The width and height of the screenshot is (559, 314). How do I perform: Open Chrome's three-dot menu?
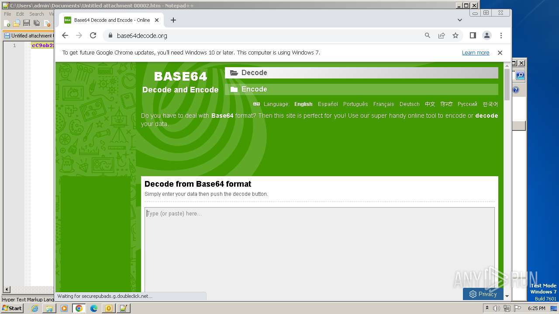pos(501,35)
